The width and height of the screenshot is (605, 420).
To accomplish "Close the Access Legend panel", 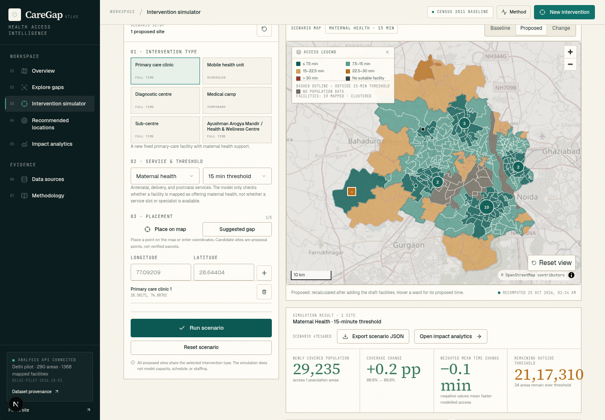I will (387, 52).
